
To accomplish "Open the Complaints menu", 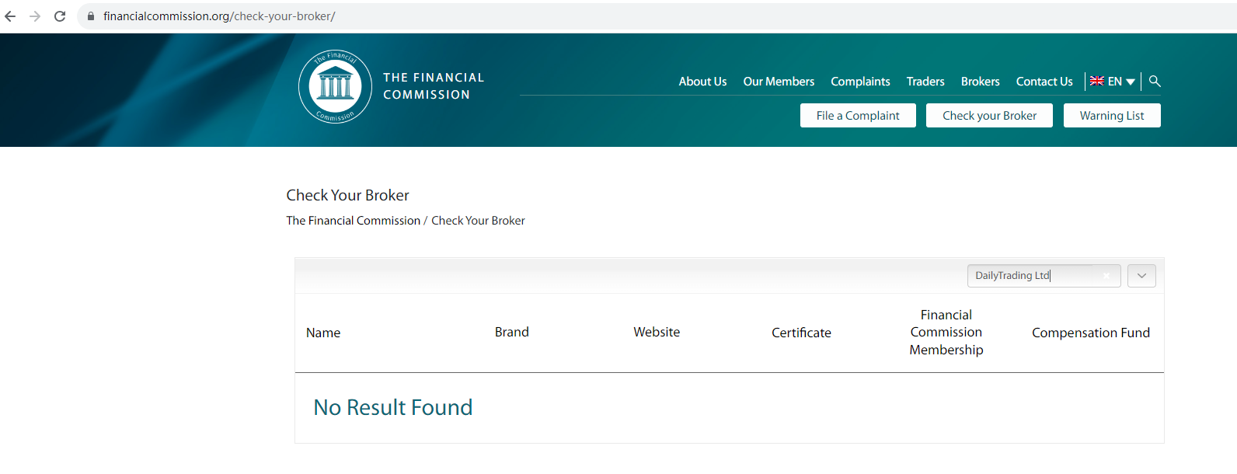I will pos(860,82).
